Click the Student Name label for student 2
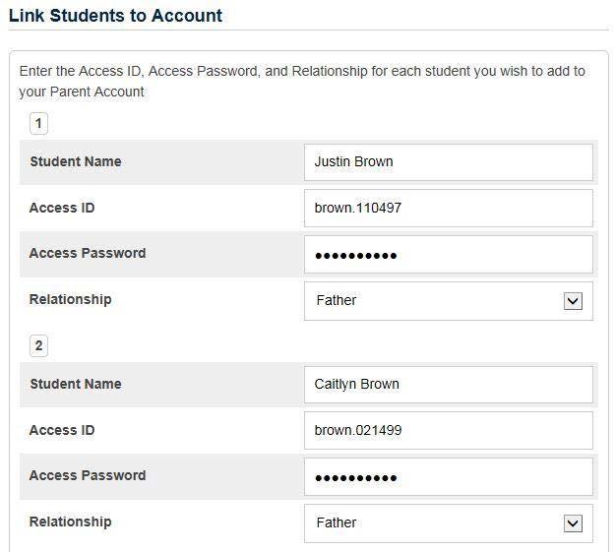The width and height of the screenshot is (615, 552). pyautogui.click(x=76, y=385)
